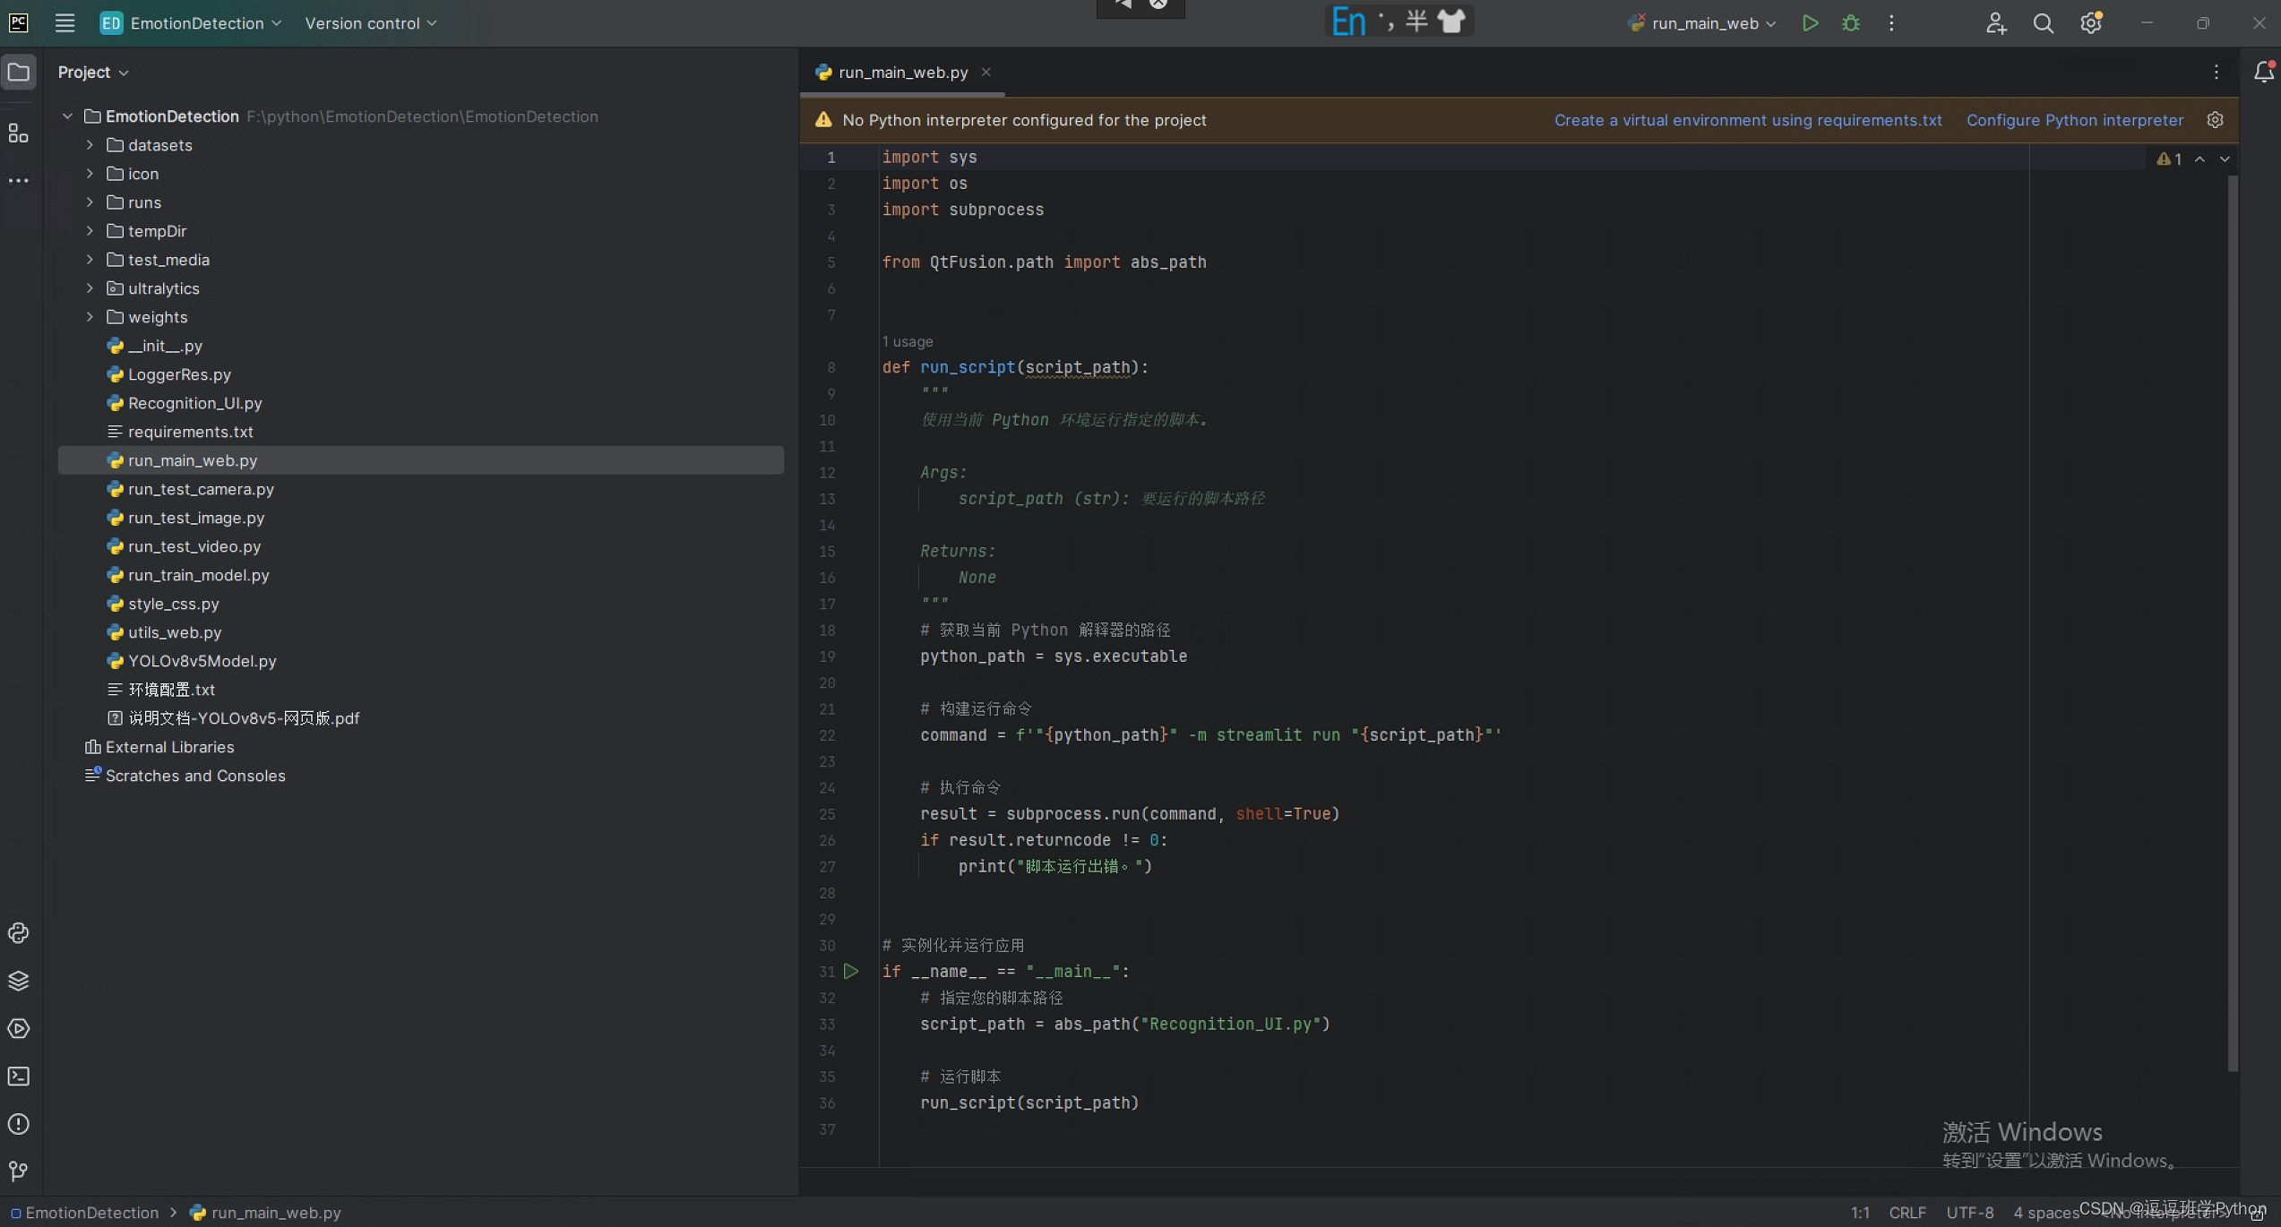
Task: Toggle Project tool window folder icon
Action: (19, 73)
